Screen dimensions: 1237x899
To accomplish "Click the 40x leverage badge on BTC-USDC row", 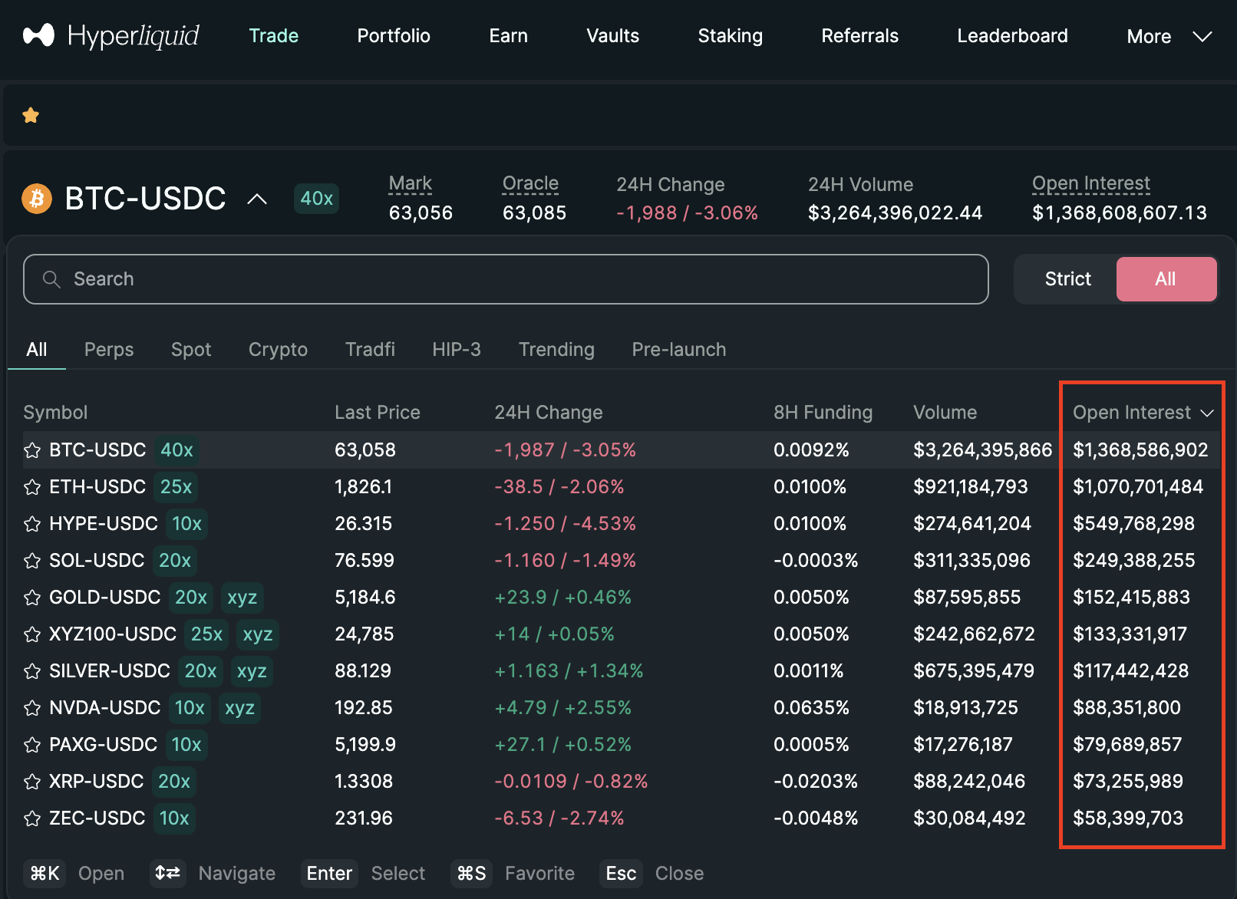I will (176, 449).
